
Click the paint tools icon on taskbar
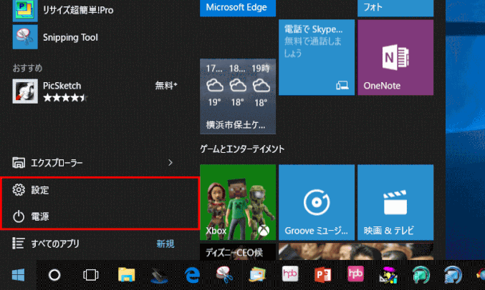pyautogui.click(x=388, y=274)
